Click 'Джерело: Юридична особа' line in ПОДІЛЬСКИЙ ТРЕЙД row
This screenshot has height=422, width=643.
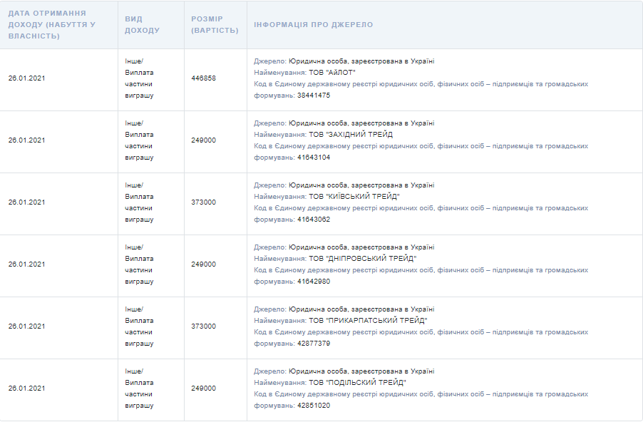(344, 371)
